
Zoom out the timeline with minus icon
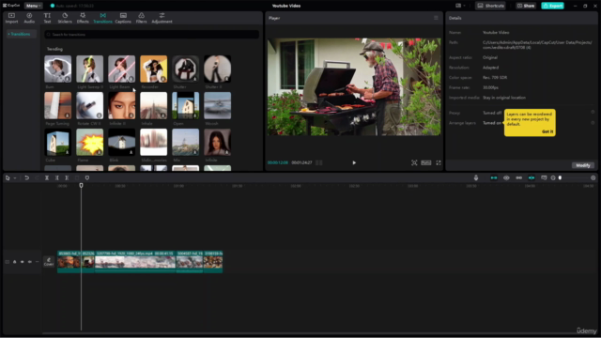[x=553, y=178]
